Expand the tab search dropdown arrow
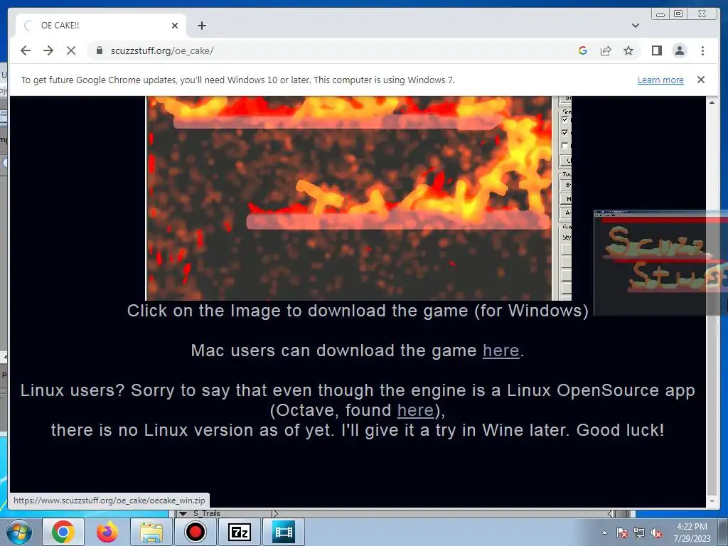Screen dimensions: 728x546 pos(636,26)
